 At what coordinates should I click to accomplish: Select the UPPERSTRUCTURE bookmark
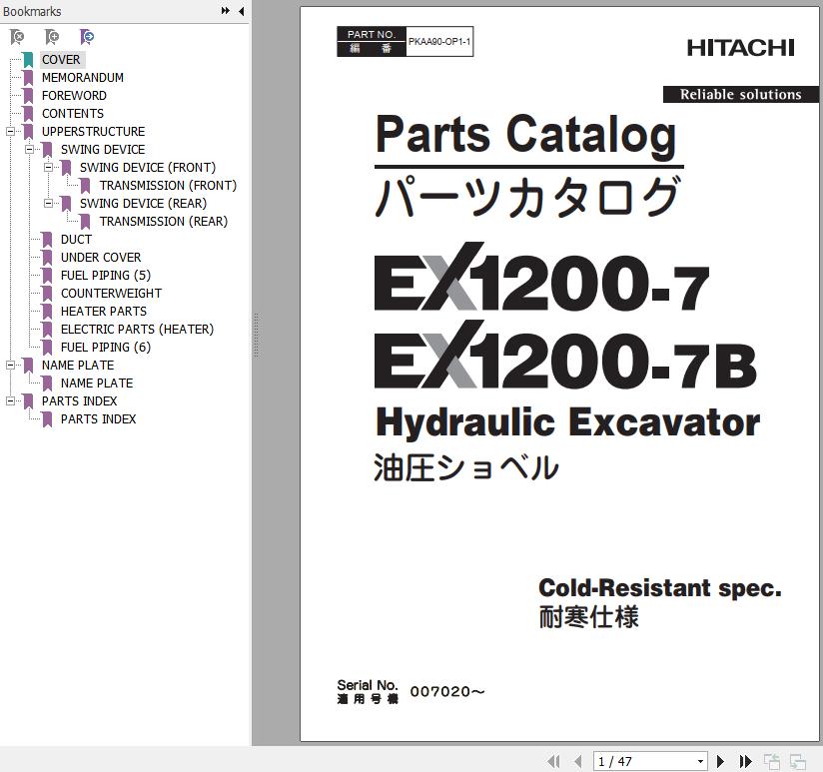94,131
